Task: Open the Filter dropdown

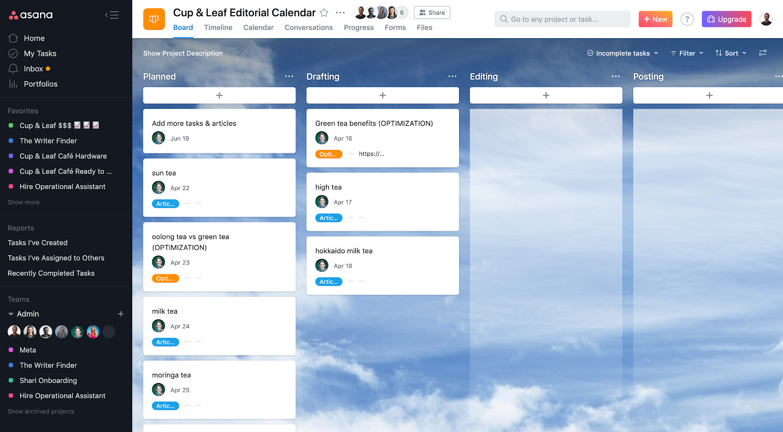Action: [687, 53]
